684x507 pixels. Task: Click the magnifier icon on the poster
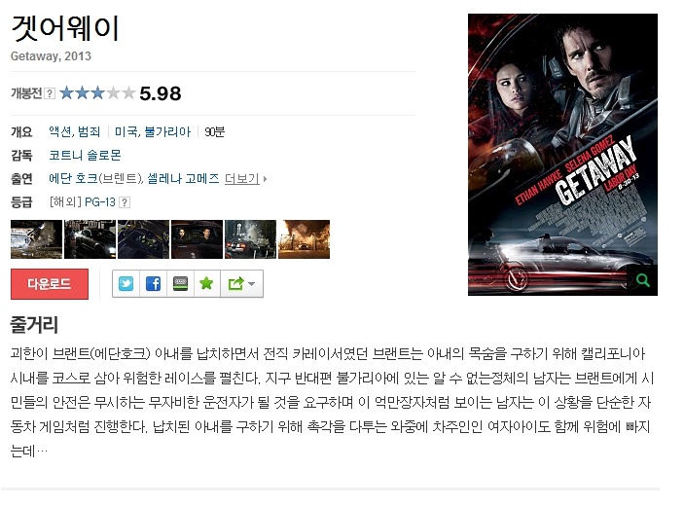click(642, 280)
